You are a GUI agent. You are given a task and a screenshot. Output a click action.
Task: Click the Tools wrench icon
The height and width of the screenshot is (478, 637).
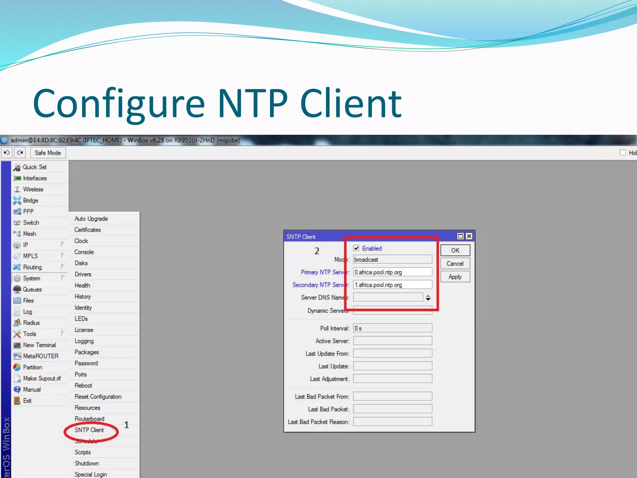[x=17, y=334]
